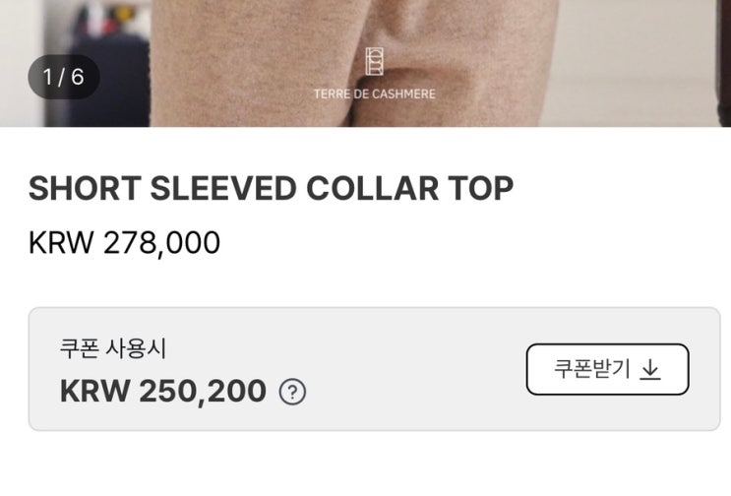Tap the download arrow icon beside 쿠폰받기
The height and width of the screenshot is (496, 731).
coord(650,370)
